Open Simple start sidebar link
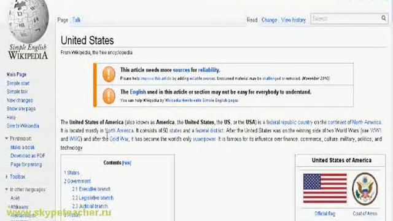The width and height of the screenshot is (393, 221). (18, 83)
